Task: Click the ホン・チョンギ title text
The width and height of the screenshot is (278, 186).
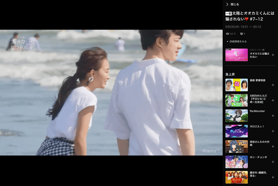Action: (258, 157)
